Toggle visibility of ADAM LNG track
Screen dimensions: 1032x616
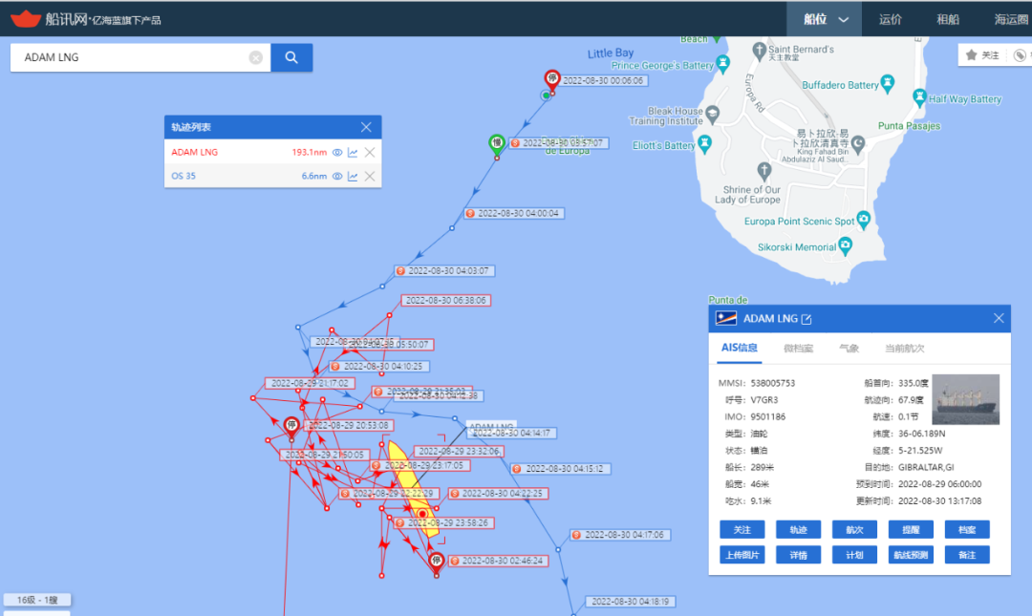click(x=336, y=152)
